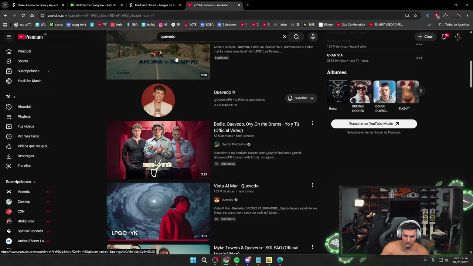Open options menu for Vista Al Mar video
This screenshot has width=473, height=266.
coord(312,185)
